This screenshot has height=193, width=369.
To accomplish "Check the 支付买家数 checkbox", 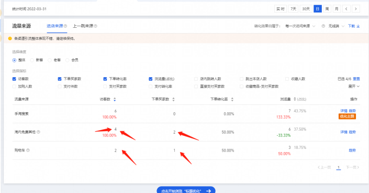I will pos(105,87).
